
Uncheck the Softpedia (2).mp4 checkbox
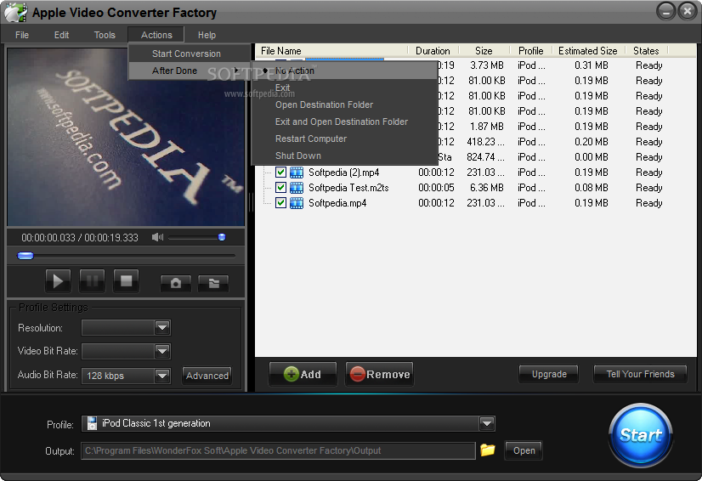click(280, 173)
